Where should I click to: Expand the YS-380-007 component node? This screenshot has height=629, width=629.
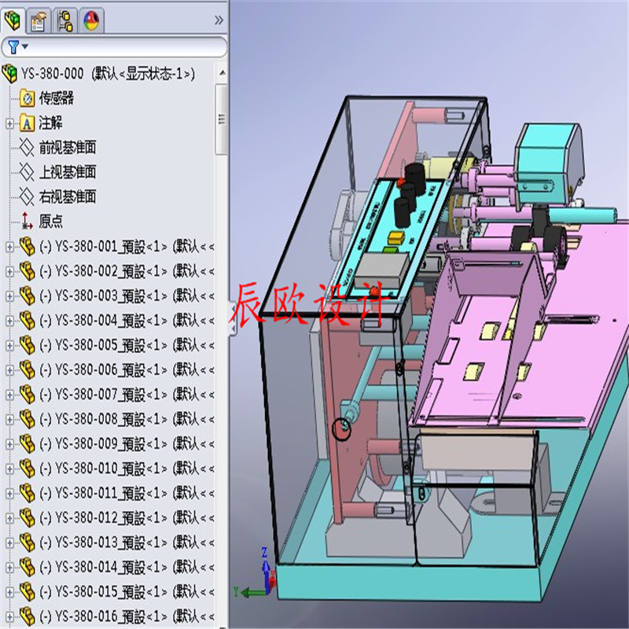click(9, 395)
